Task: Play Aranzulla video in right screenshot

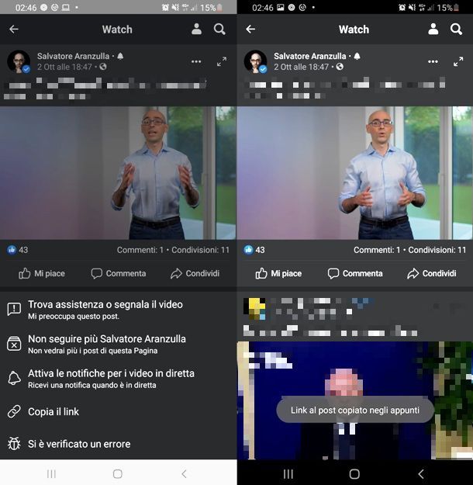Action: pyautogui.click(x=355, y=173)
